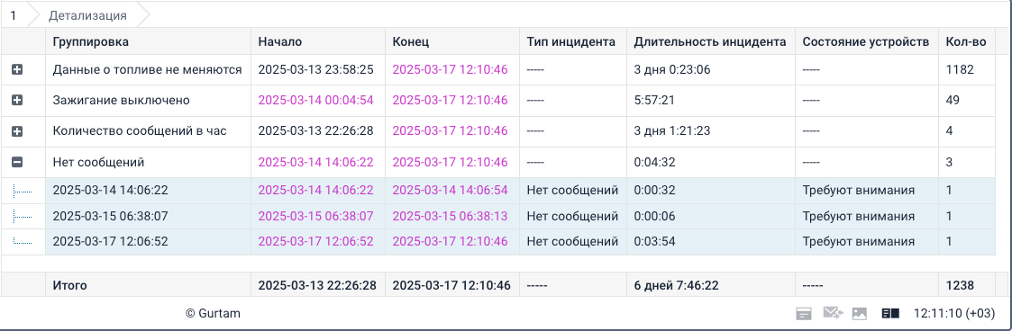Viewport: 1012px width, 331px height.
Task: Select the child row labeled 2025-03-17 12:06:52
Action: (x=110, y=242)
